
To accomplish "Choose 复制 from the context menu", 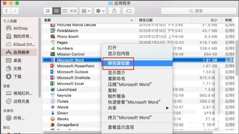I will [x=137, y=90].
